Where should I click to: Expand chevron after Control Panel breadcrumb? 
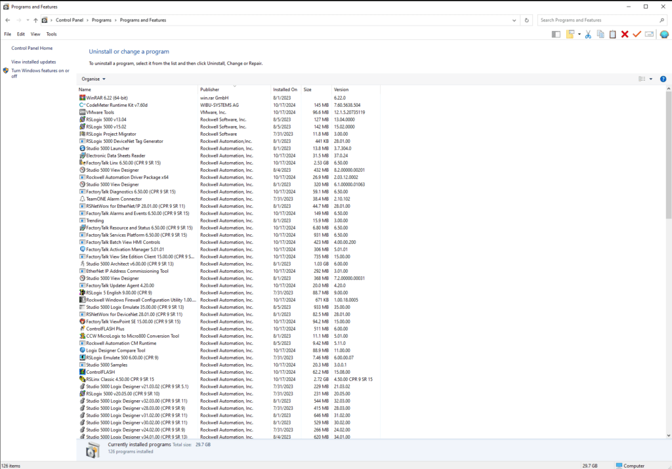[87, 20]
